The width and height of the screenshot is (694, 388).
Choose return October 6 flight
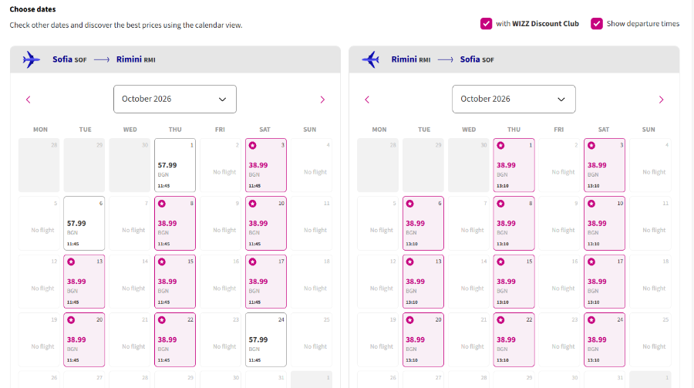point(423,223)
